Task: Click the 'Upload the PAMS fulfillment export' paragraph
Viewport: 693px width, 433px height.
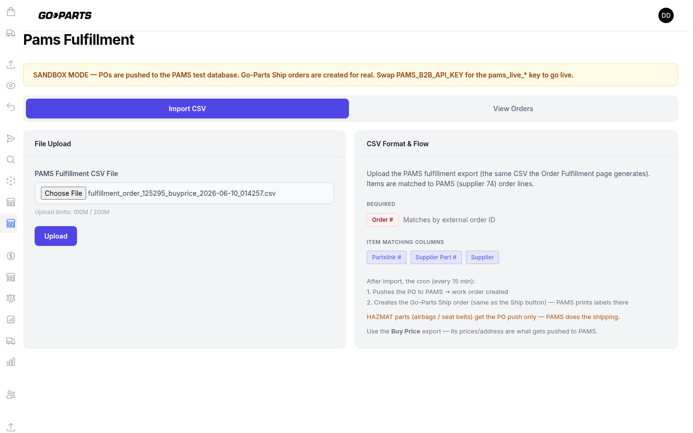Action: coord(508,179)
